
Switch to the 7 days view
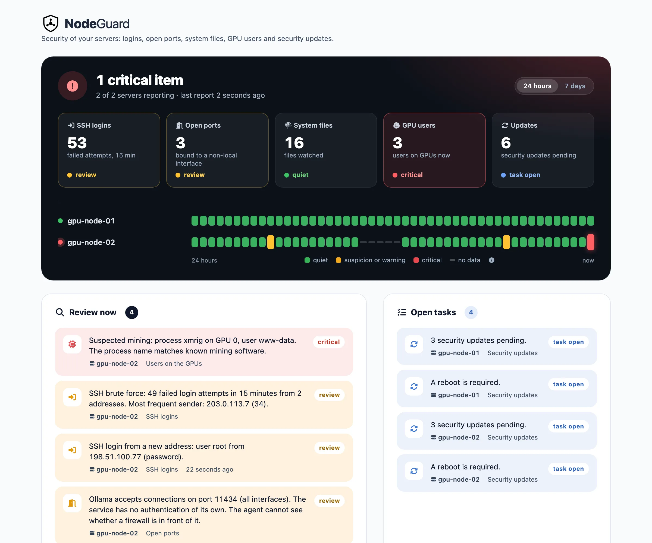575,86
